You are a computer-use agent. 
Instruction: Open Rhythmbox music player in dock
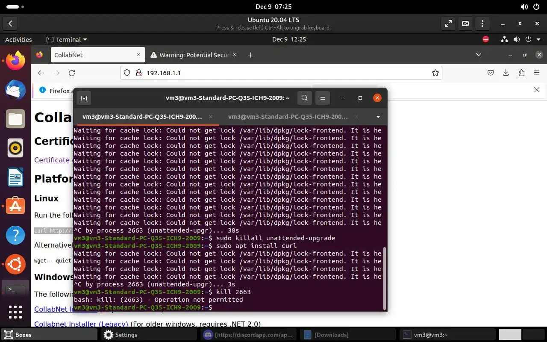coord(15,148)
